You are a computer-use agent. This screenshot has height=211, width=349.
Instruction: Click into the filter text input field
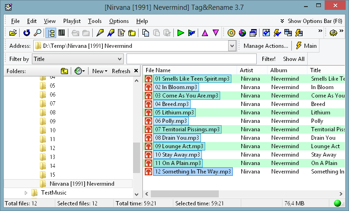pyautogui.click(x=192, y=59)
